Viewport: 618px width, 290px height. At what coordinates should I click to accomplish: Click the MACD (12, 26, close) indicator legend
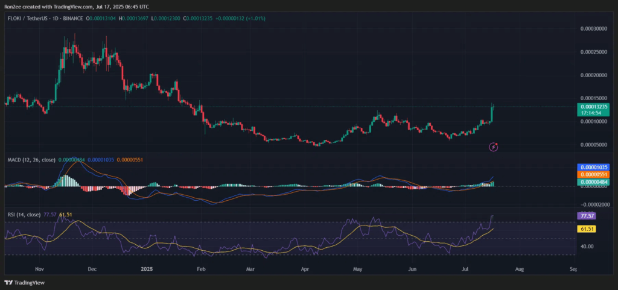point(31,160)
